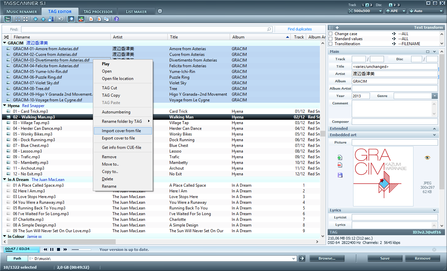This screenshot has height=271, width=447.
Task: Toggle the magnifier search toolbar icon
Action: (71, 19)
